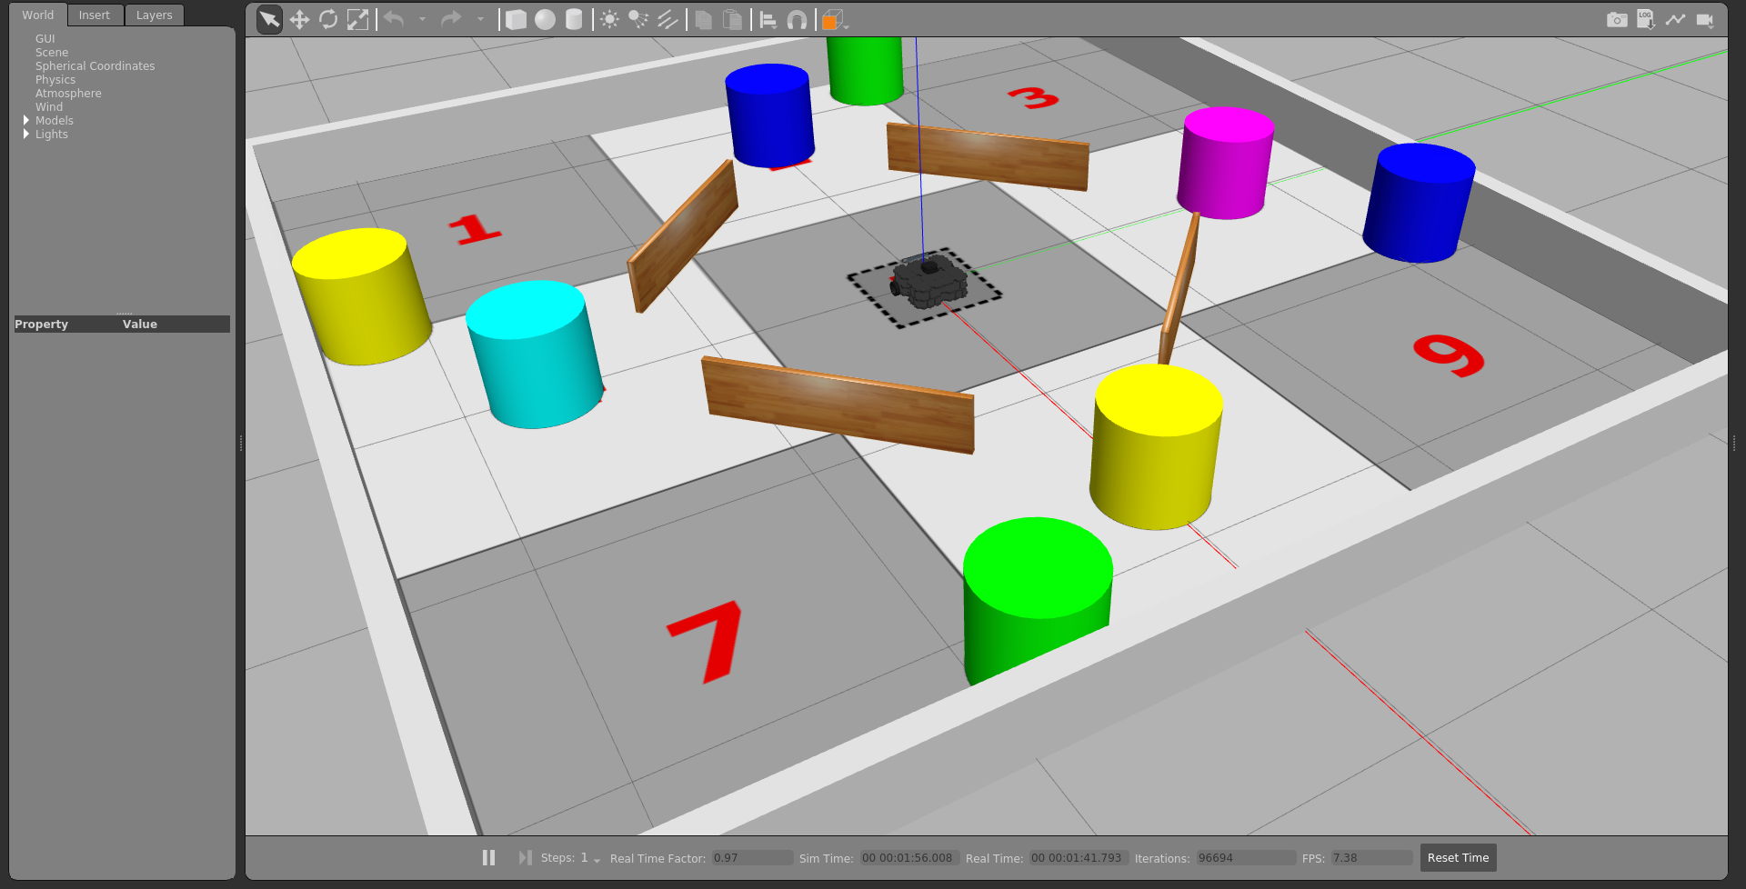
Task: Click the Real Time value field
Action: [1079, 858]
